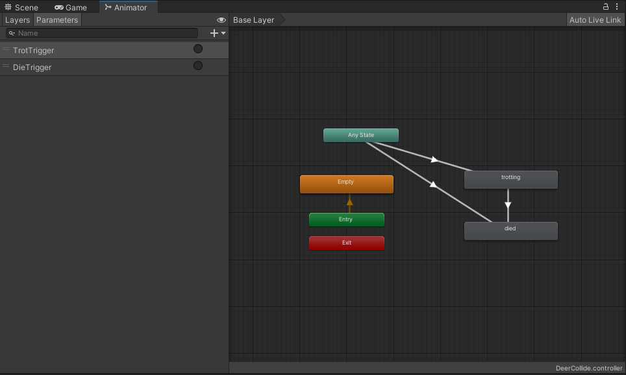This screenshot has height=375, width=626.
Task: Click the search magnifier icon in Name field
Action: click(12, 33)
